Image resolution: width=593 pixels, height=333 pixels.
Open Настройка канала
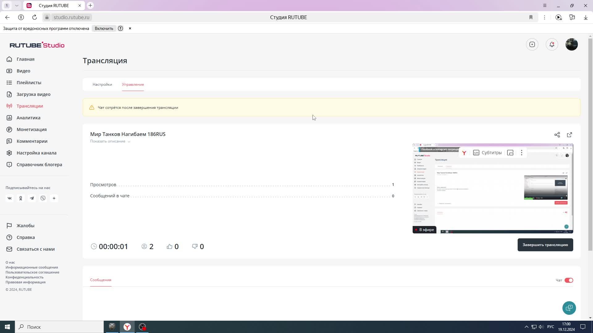click(31, 153)
